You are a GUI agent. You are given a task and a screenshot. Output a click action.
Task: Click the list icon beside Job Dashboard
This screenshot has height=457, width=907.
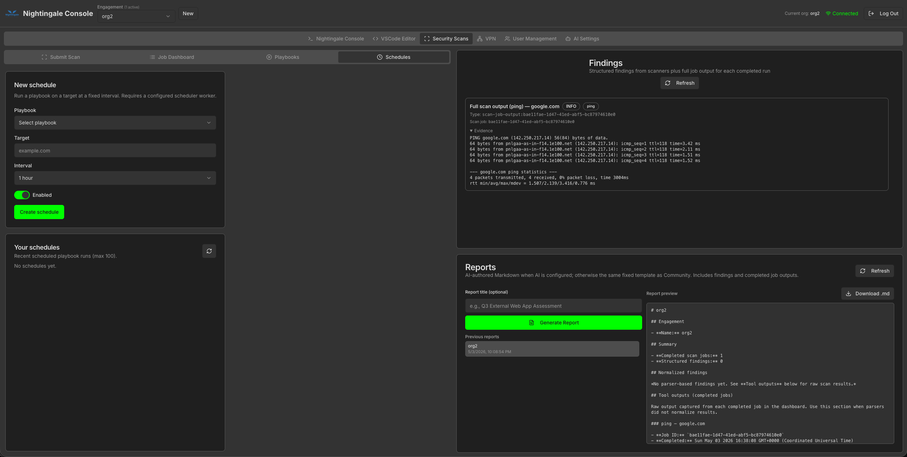click(x=152, y=57)
